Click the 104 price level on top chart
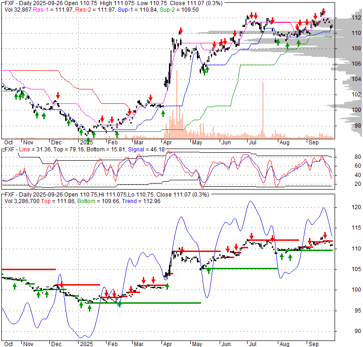The width and height of the screenshot is (363, 347). click(356, 79)
